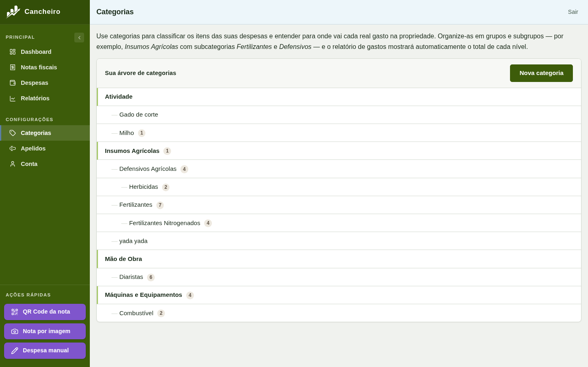
Task: Click the Relatórios chart icon
Action: pyautogui.click(x=13, y=98)
